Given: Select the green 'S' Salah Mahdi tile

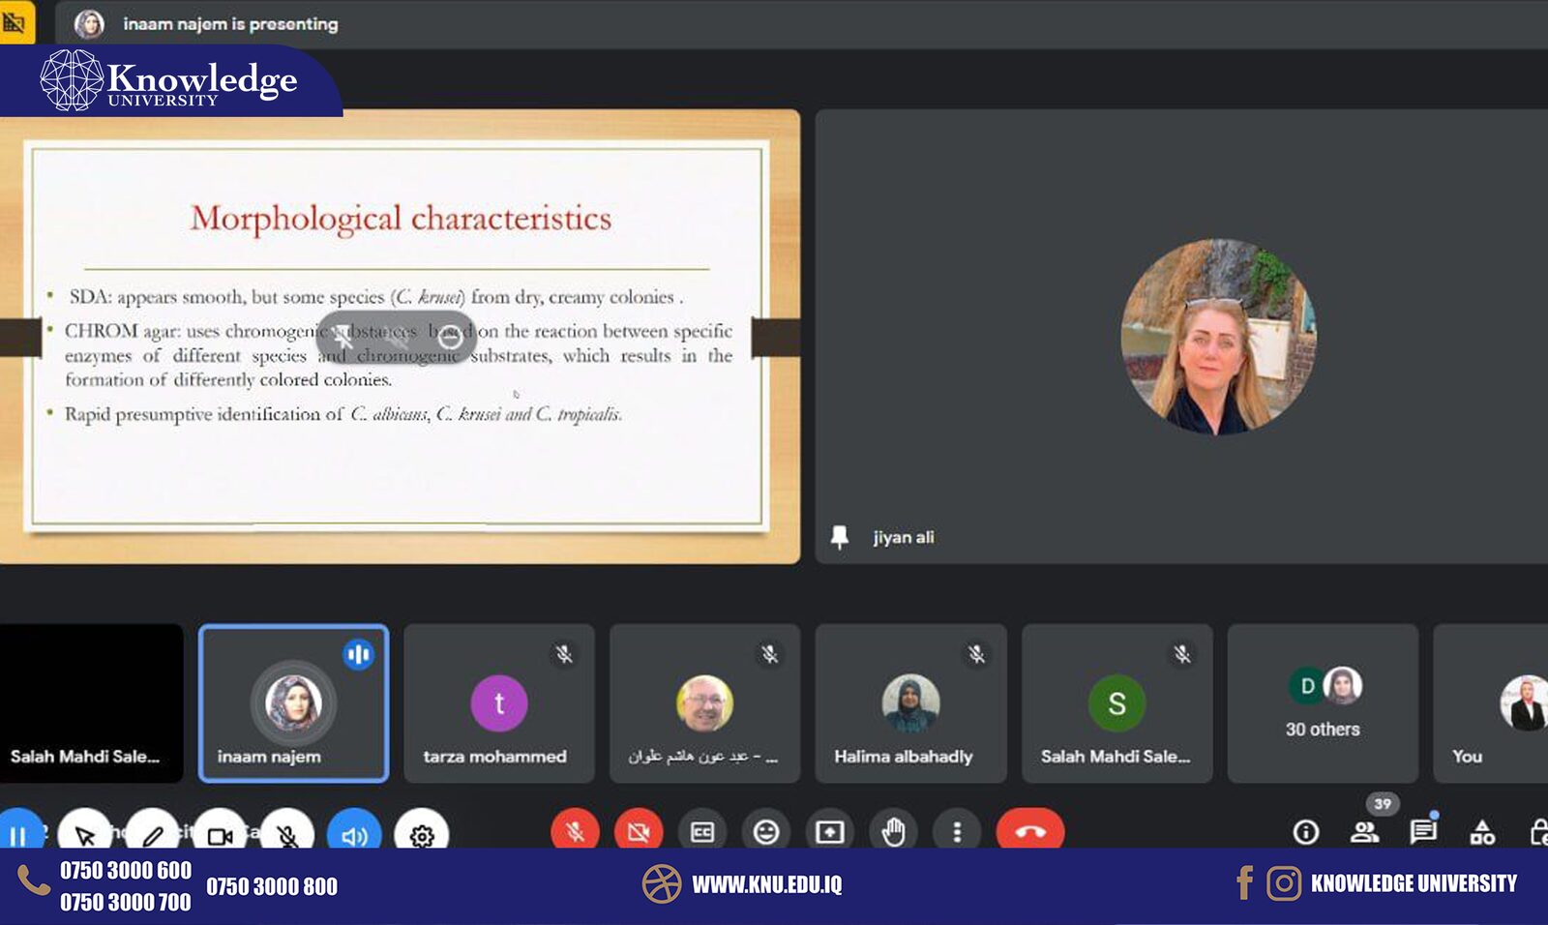Looking at the screenshot, I should click(1116, 703).
